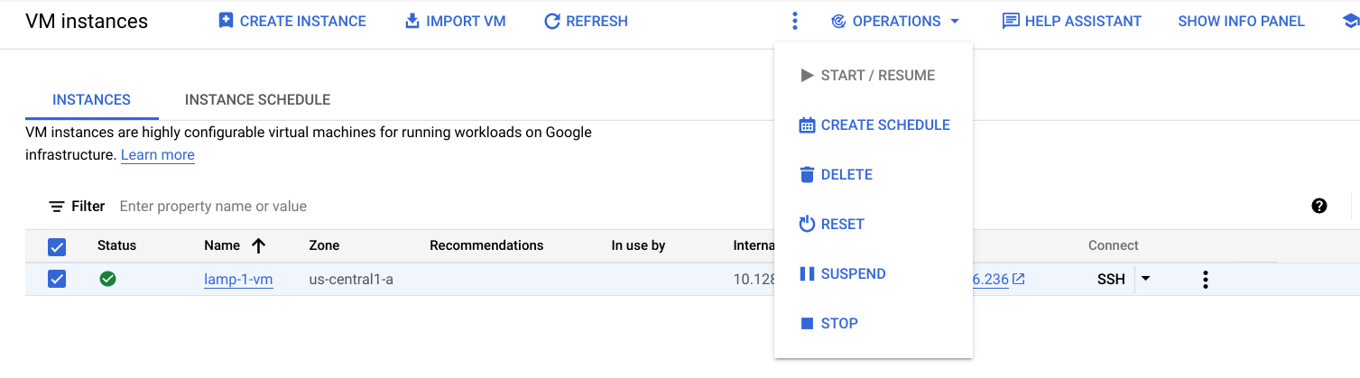Click the Name column sort arrow
Screen dimensions: 1360x378
click(x=258, y=245)
